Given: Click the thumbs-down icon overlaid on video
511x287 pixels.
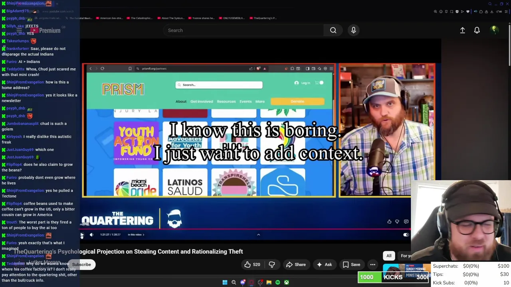Looking at the screenshot, I should coord(397,222).
